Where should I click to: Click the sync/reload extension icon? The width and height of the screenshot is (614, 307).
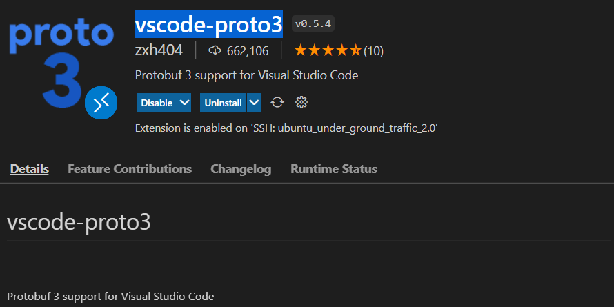click(277, 103)
